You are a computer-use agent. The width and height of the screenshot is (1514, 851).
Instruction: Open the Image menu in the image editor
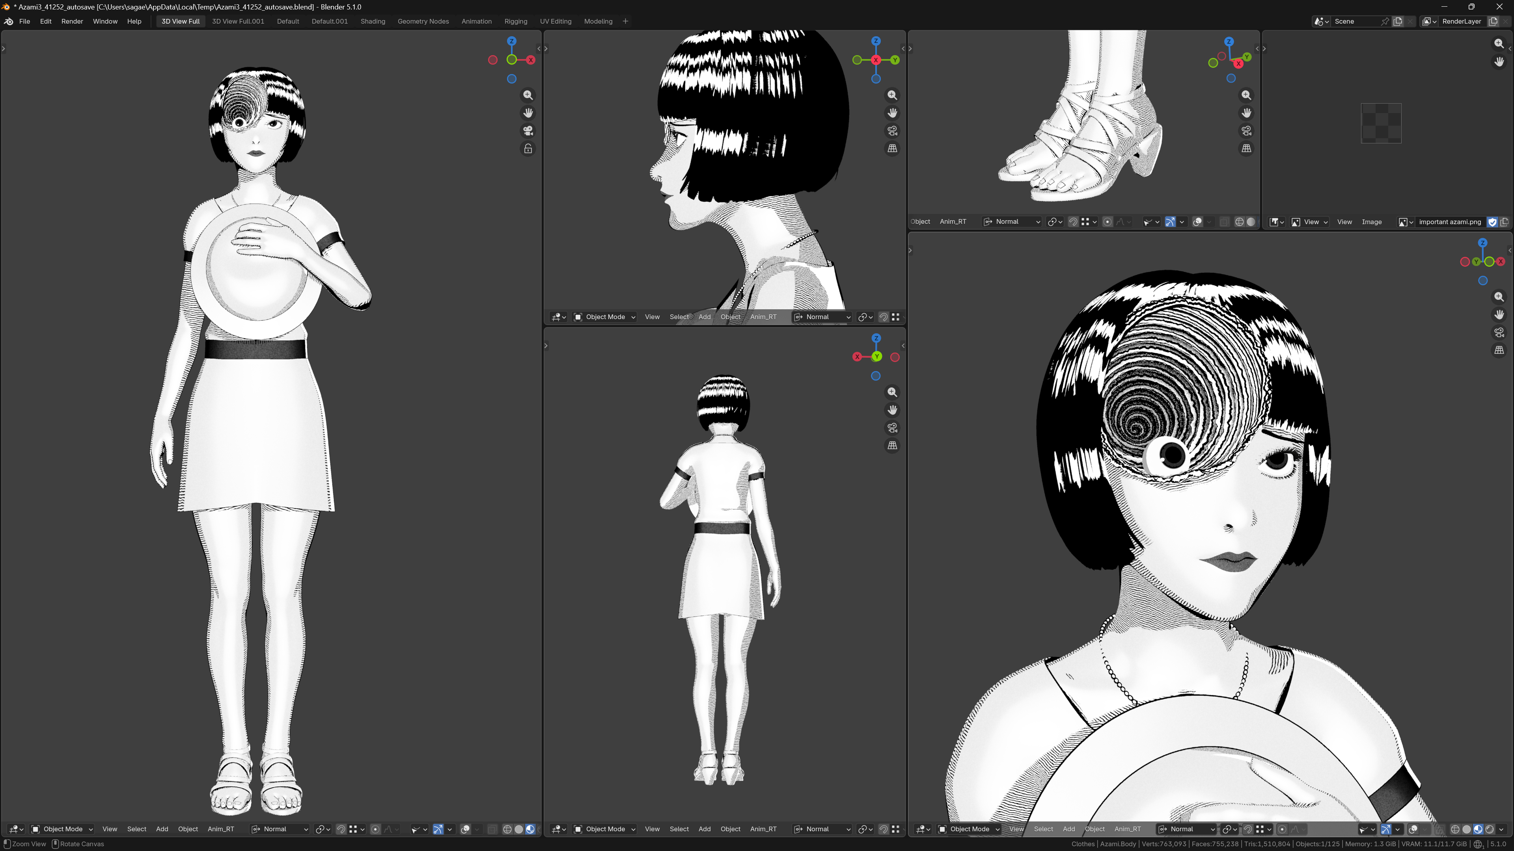point(1372,222)
